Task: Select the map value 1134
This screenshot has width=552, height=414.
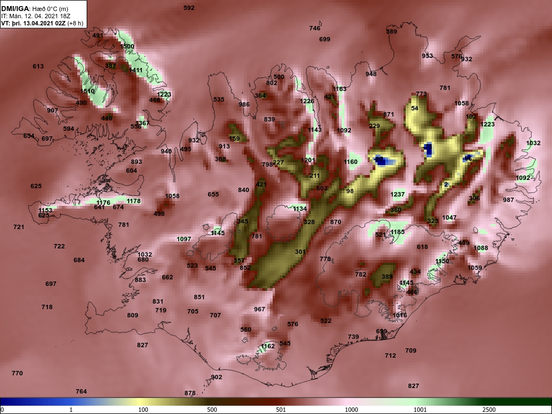Action: 300,209
